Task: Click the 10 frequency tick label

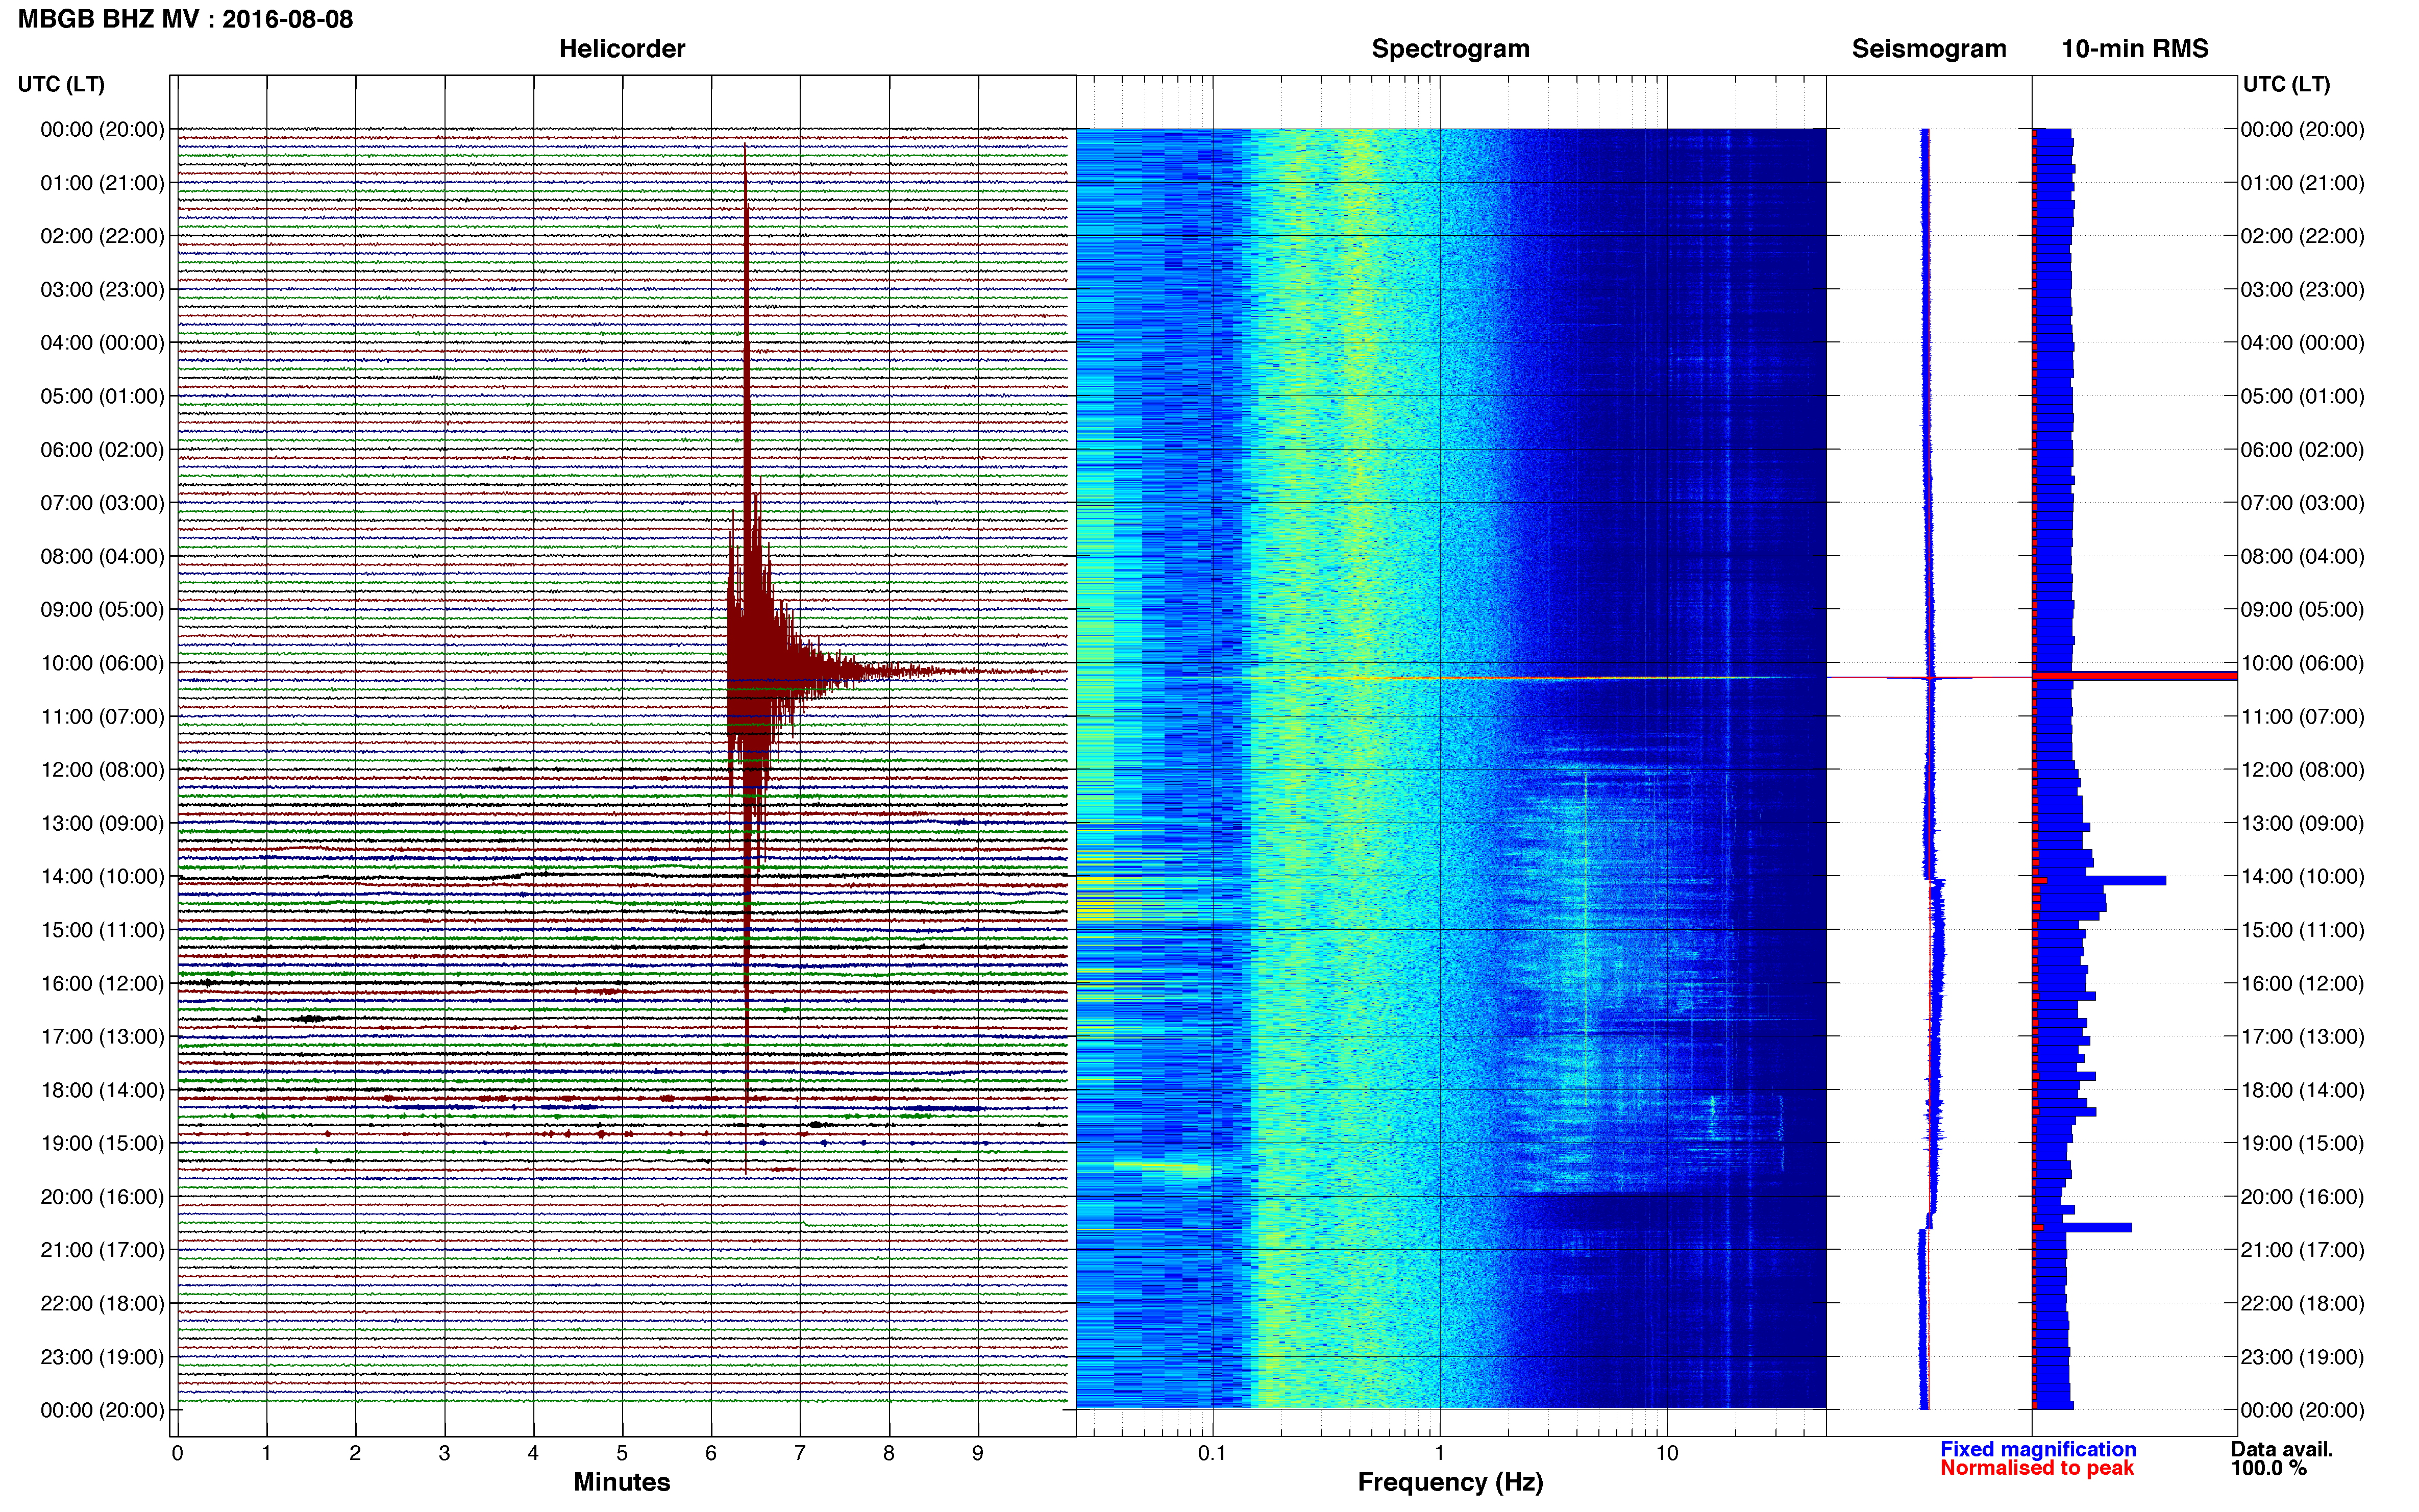Action: [x=1666, y=1453]
